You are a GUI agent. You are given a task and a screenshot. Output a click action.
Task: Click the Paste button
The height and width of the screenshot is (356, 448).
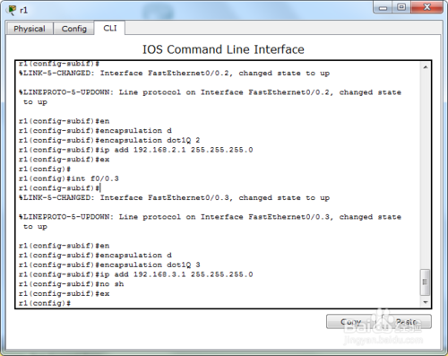coord(406,322)
